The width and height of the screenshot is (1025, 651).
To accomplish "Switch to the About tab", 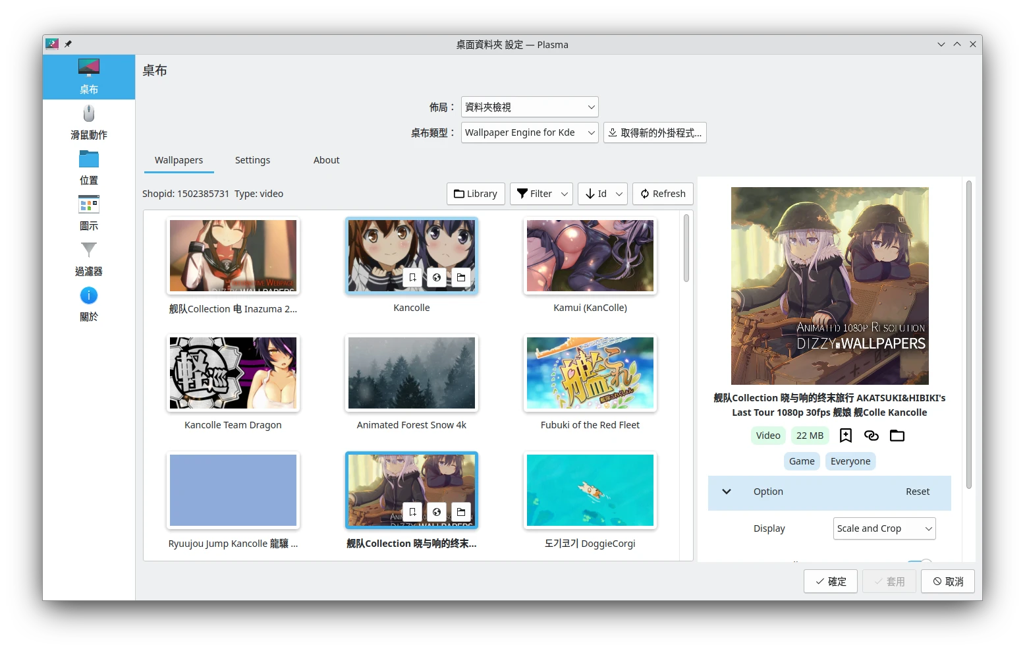I will [x=327, y=160].
